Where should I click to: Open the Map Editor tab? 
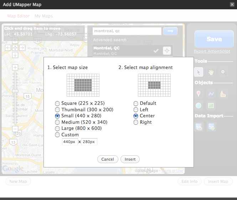(19, 16)
